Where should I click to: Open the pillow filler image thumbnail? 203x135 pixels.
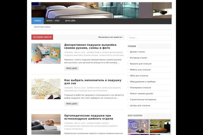pos(46,89)
